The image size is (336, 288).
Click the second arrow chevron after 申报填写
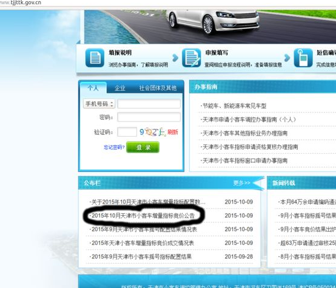(x=287, y=58)
